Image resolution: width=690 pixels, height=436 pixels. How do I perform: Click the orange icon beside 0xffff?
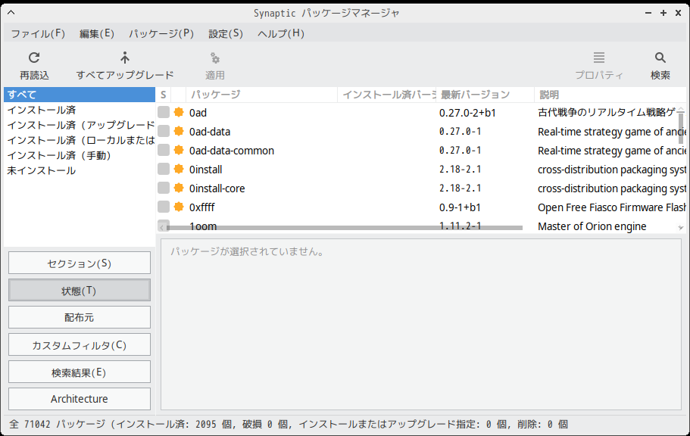click(x=179, y=207)
